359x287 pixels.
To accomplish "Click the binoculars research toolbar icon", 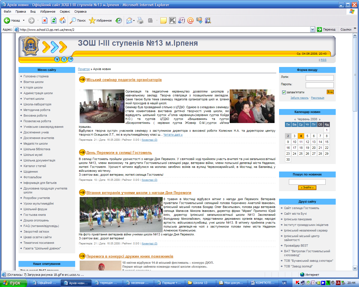I will pyautogui.click(x=208, y=20).
